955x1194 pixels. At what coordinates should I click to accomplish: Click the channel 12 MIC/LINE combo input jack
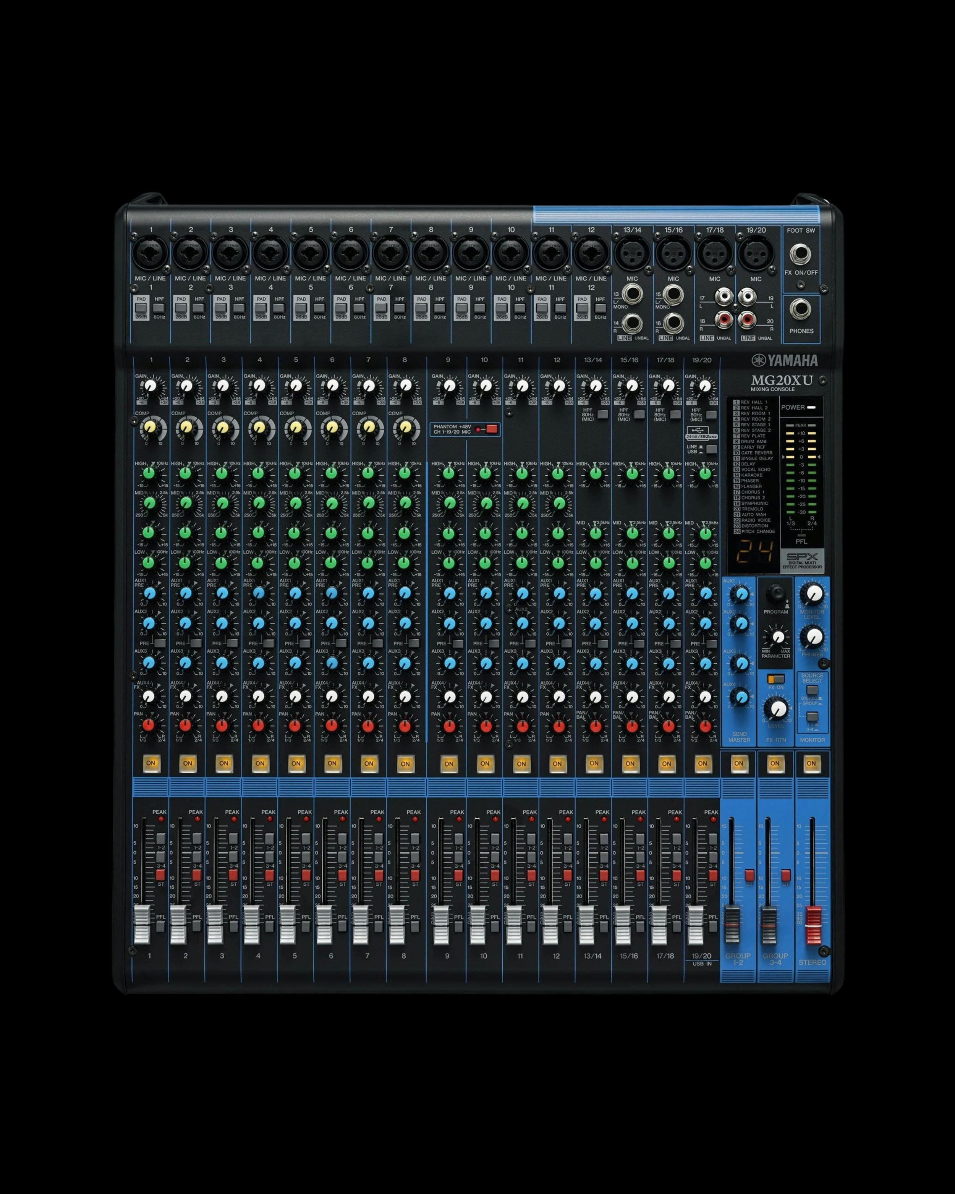pyautogui.click(x=591, y=253)
